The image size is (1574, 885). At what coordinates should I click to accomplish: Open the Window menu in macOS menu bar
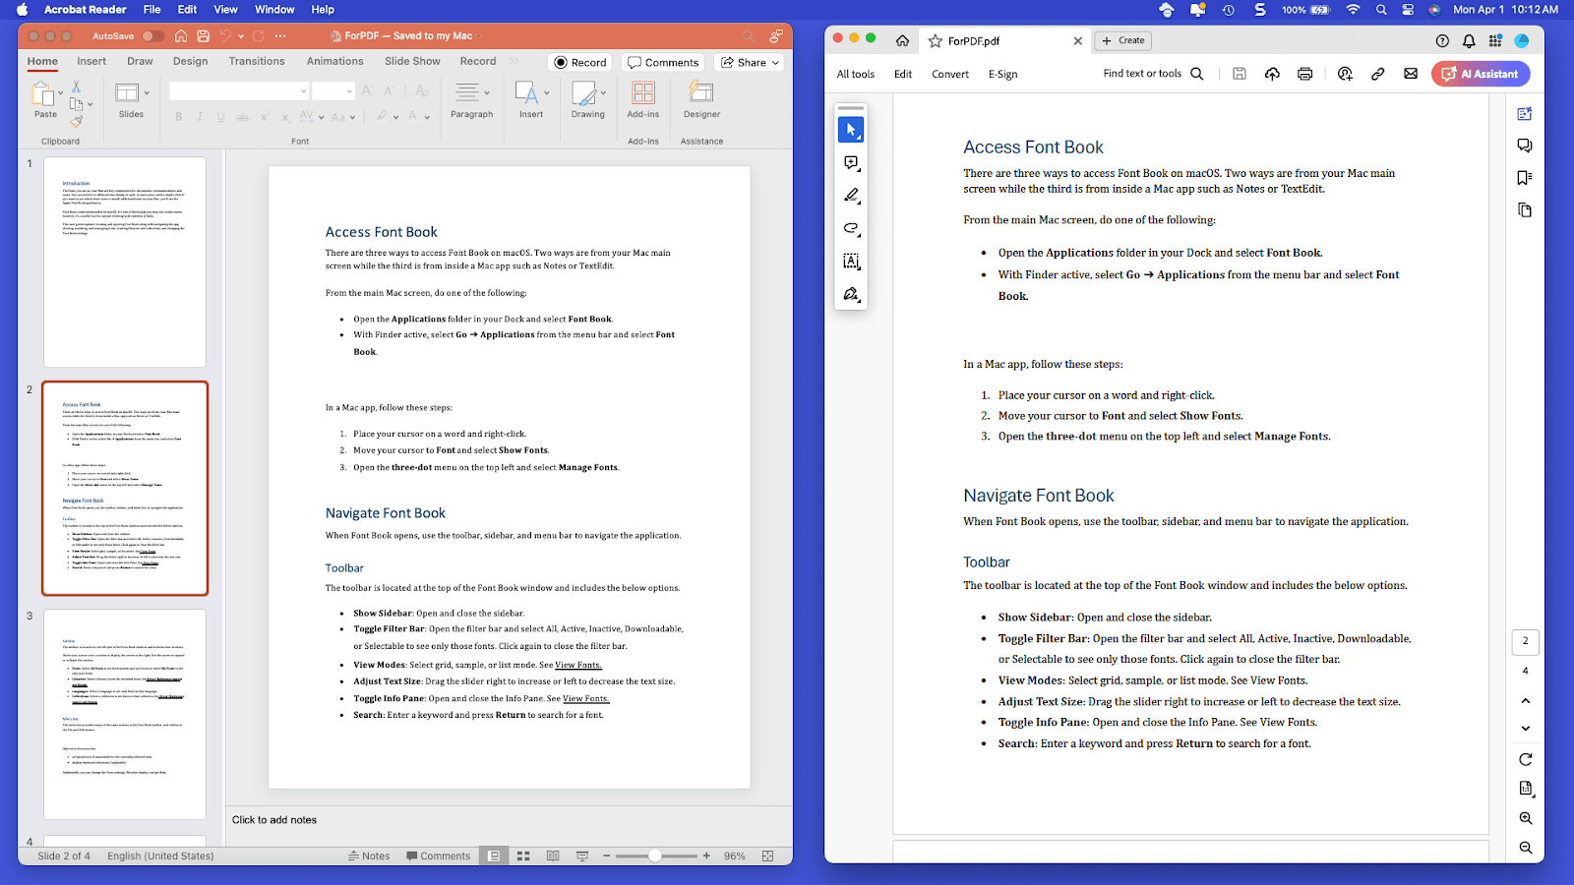click(x=274, y=9)
